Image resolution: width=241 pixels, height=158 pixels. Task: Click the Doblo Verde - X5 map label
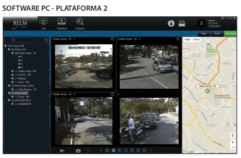(207, 86)
